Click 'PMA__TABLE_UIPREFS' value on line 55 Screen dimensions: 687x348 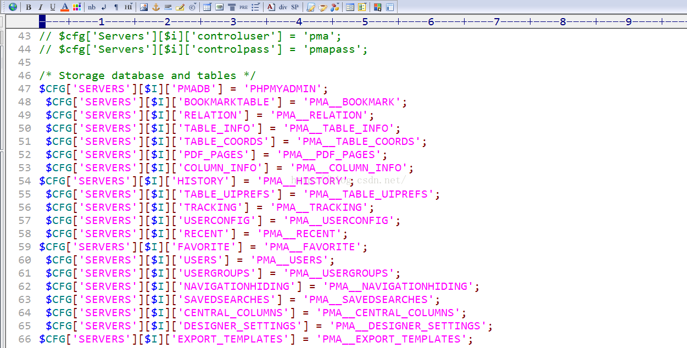pos(368,194)
